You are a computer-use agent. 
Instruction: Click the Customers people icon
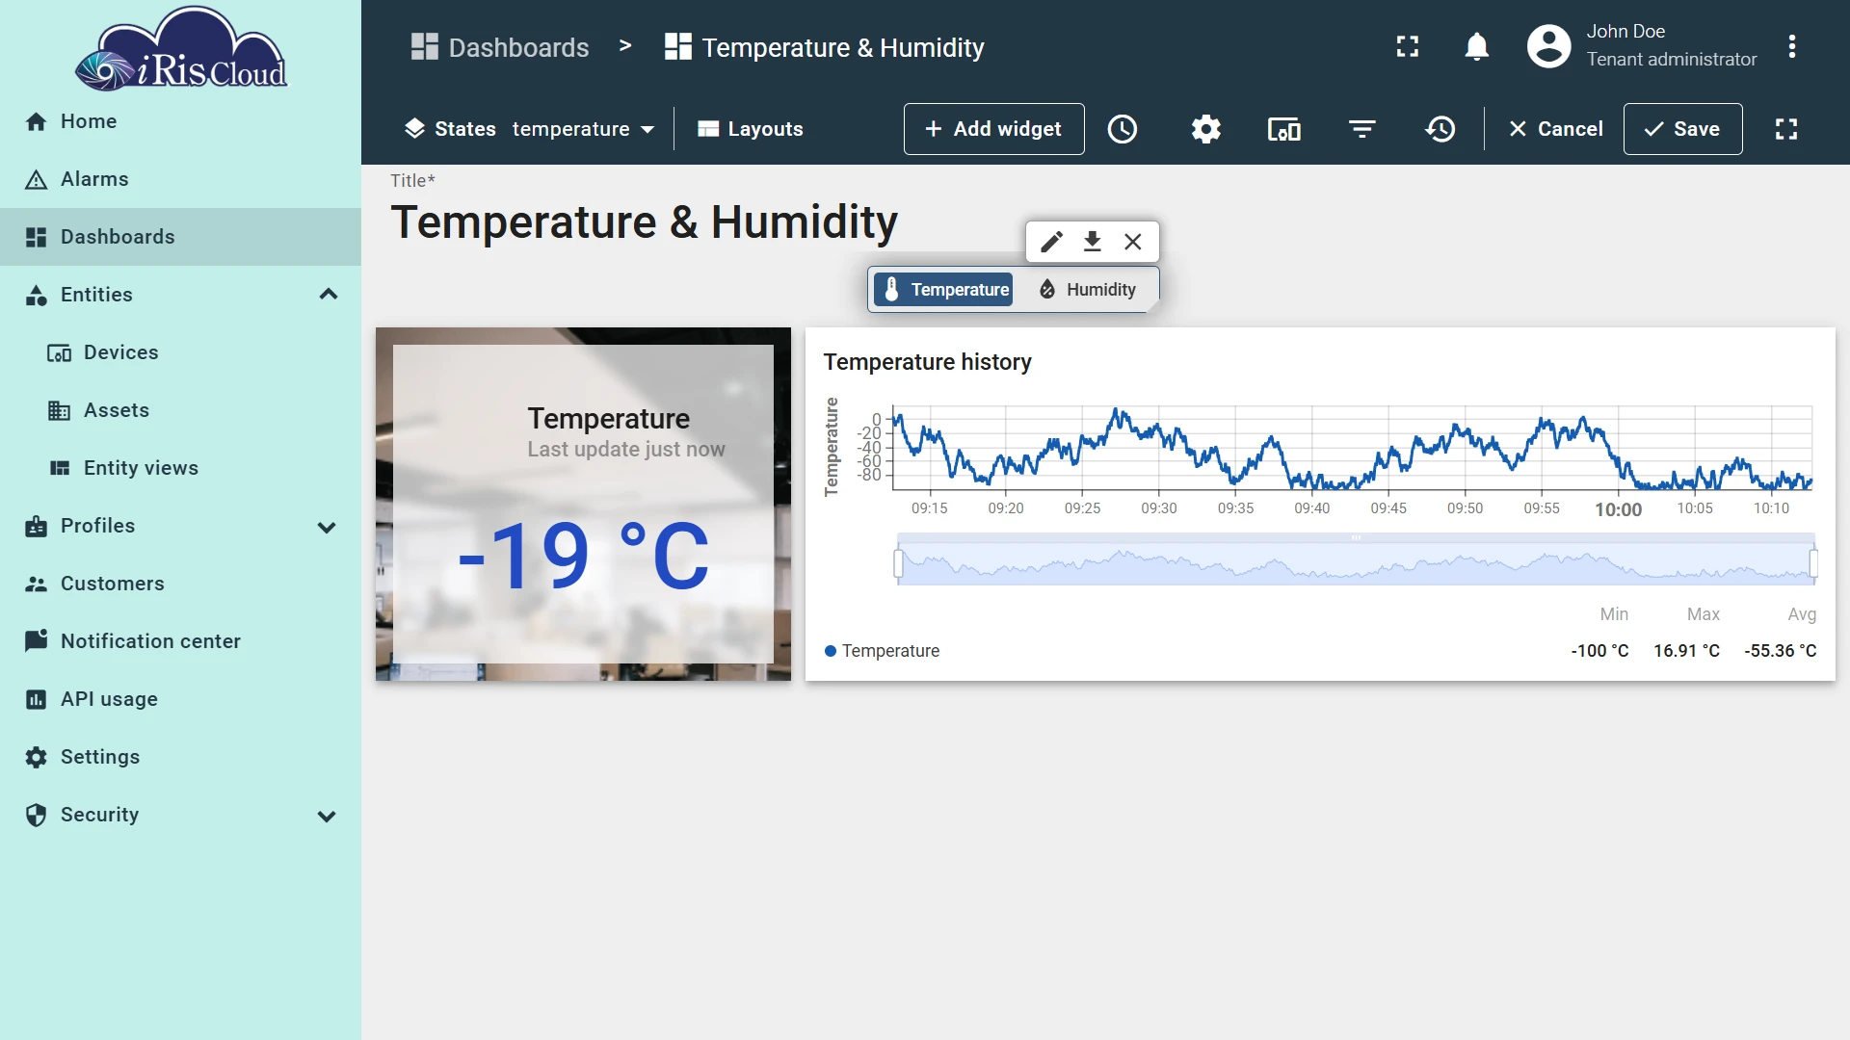coord(36,584)
